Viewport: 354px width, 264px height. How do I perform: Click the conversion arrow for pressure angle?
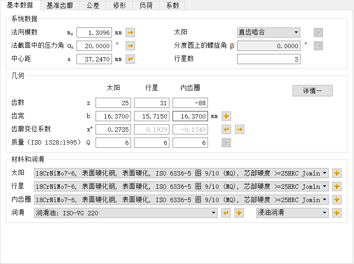[x=131, y=45]
